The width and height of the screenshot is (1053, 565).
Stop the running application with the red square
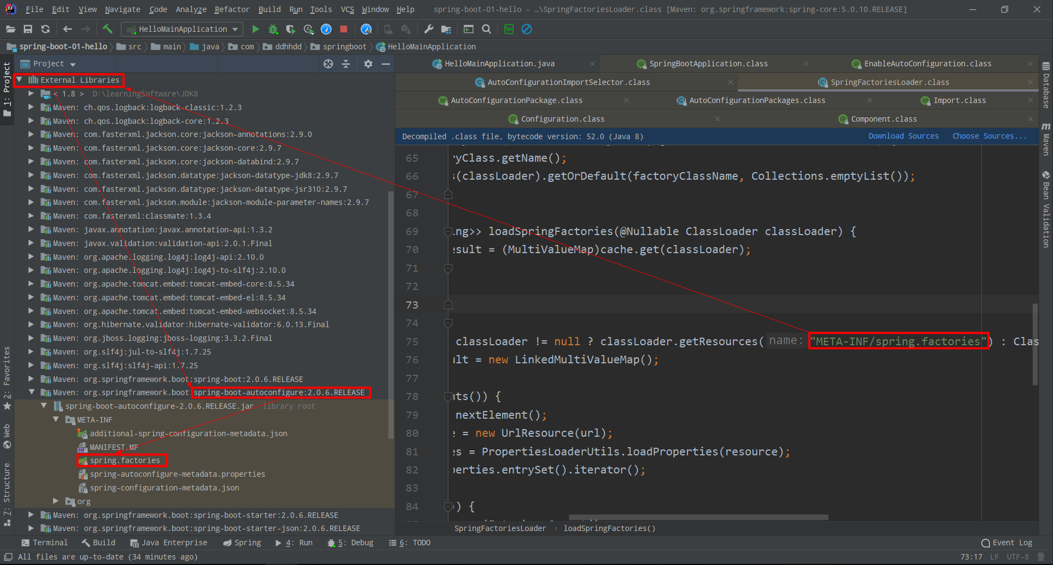[344, 29]
